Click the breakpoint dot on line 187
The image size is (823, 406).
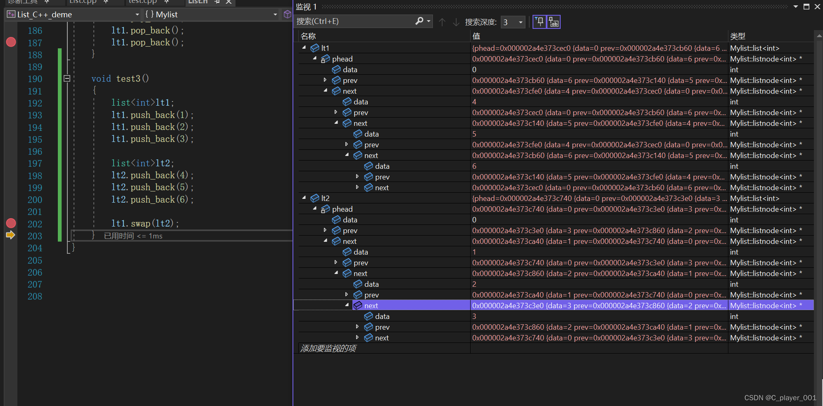coord(11,42)
